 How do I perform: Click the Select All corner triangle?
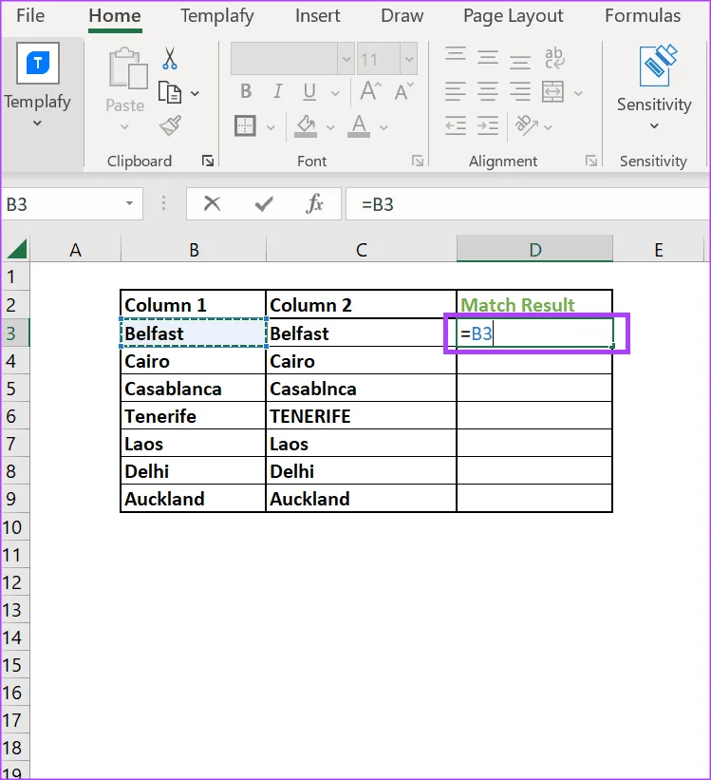[17, 249]
